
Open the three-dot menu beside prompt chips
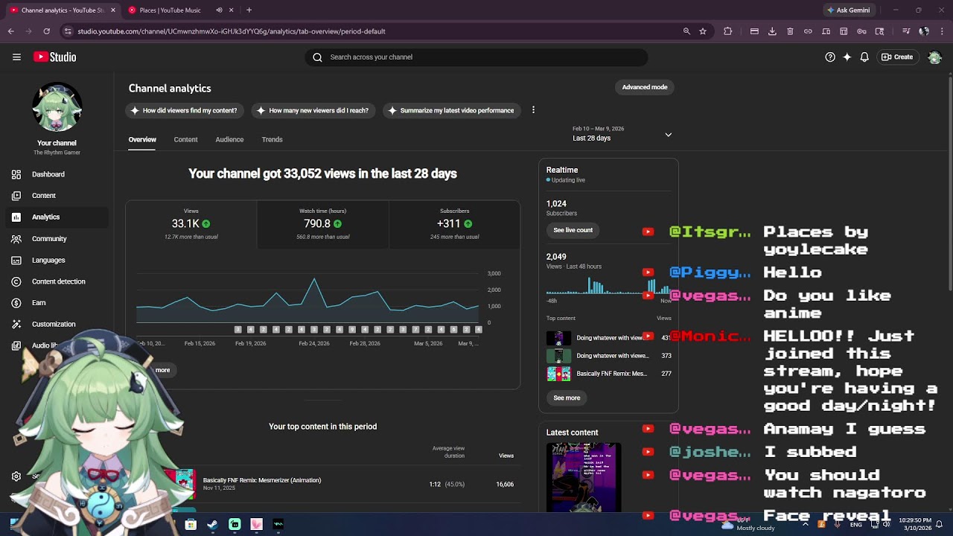pyautogui.click(x=533, y=110)
